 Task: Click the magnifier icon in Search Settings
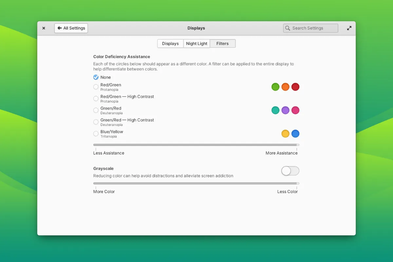click(x=288, y=28)
